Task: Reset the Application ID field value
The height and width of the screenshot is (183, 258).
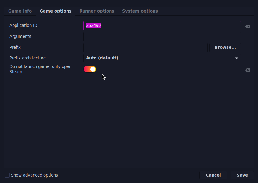Action: click(x=248, y=27)
